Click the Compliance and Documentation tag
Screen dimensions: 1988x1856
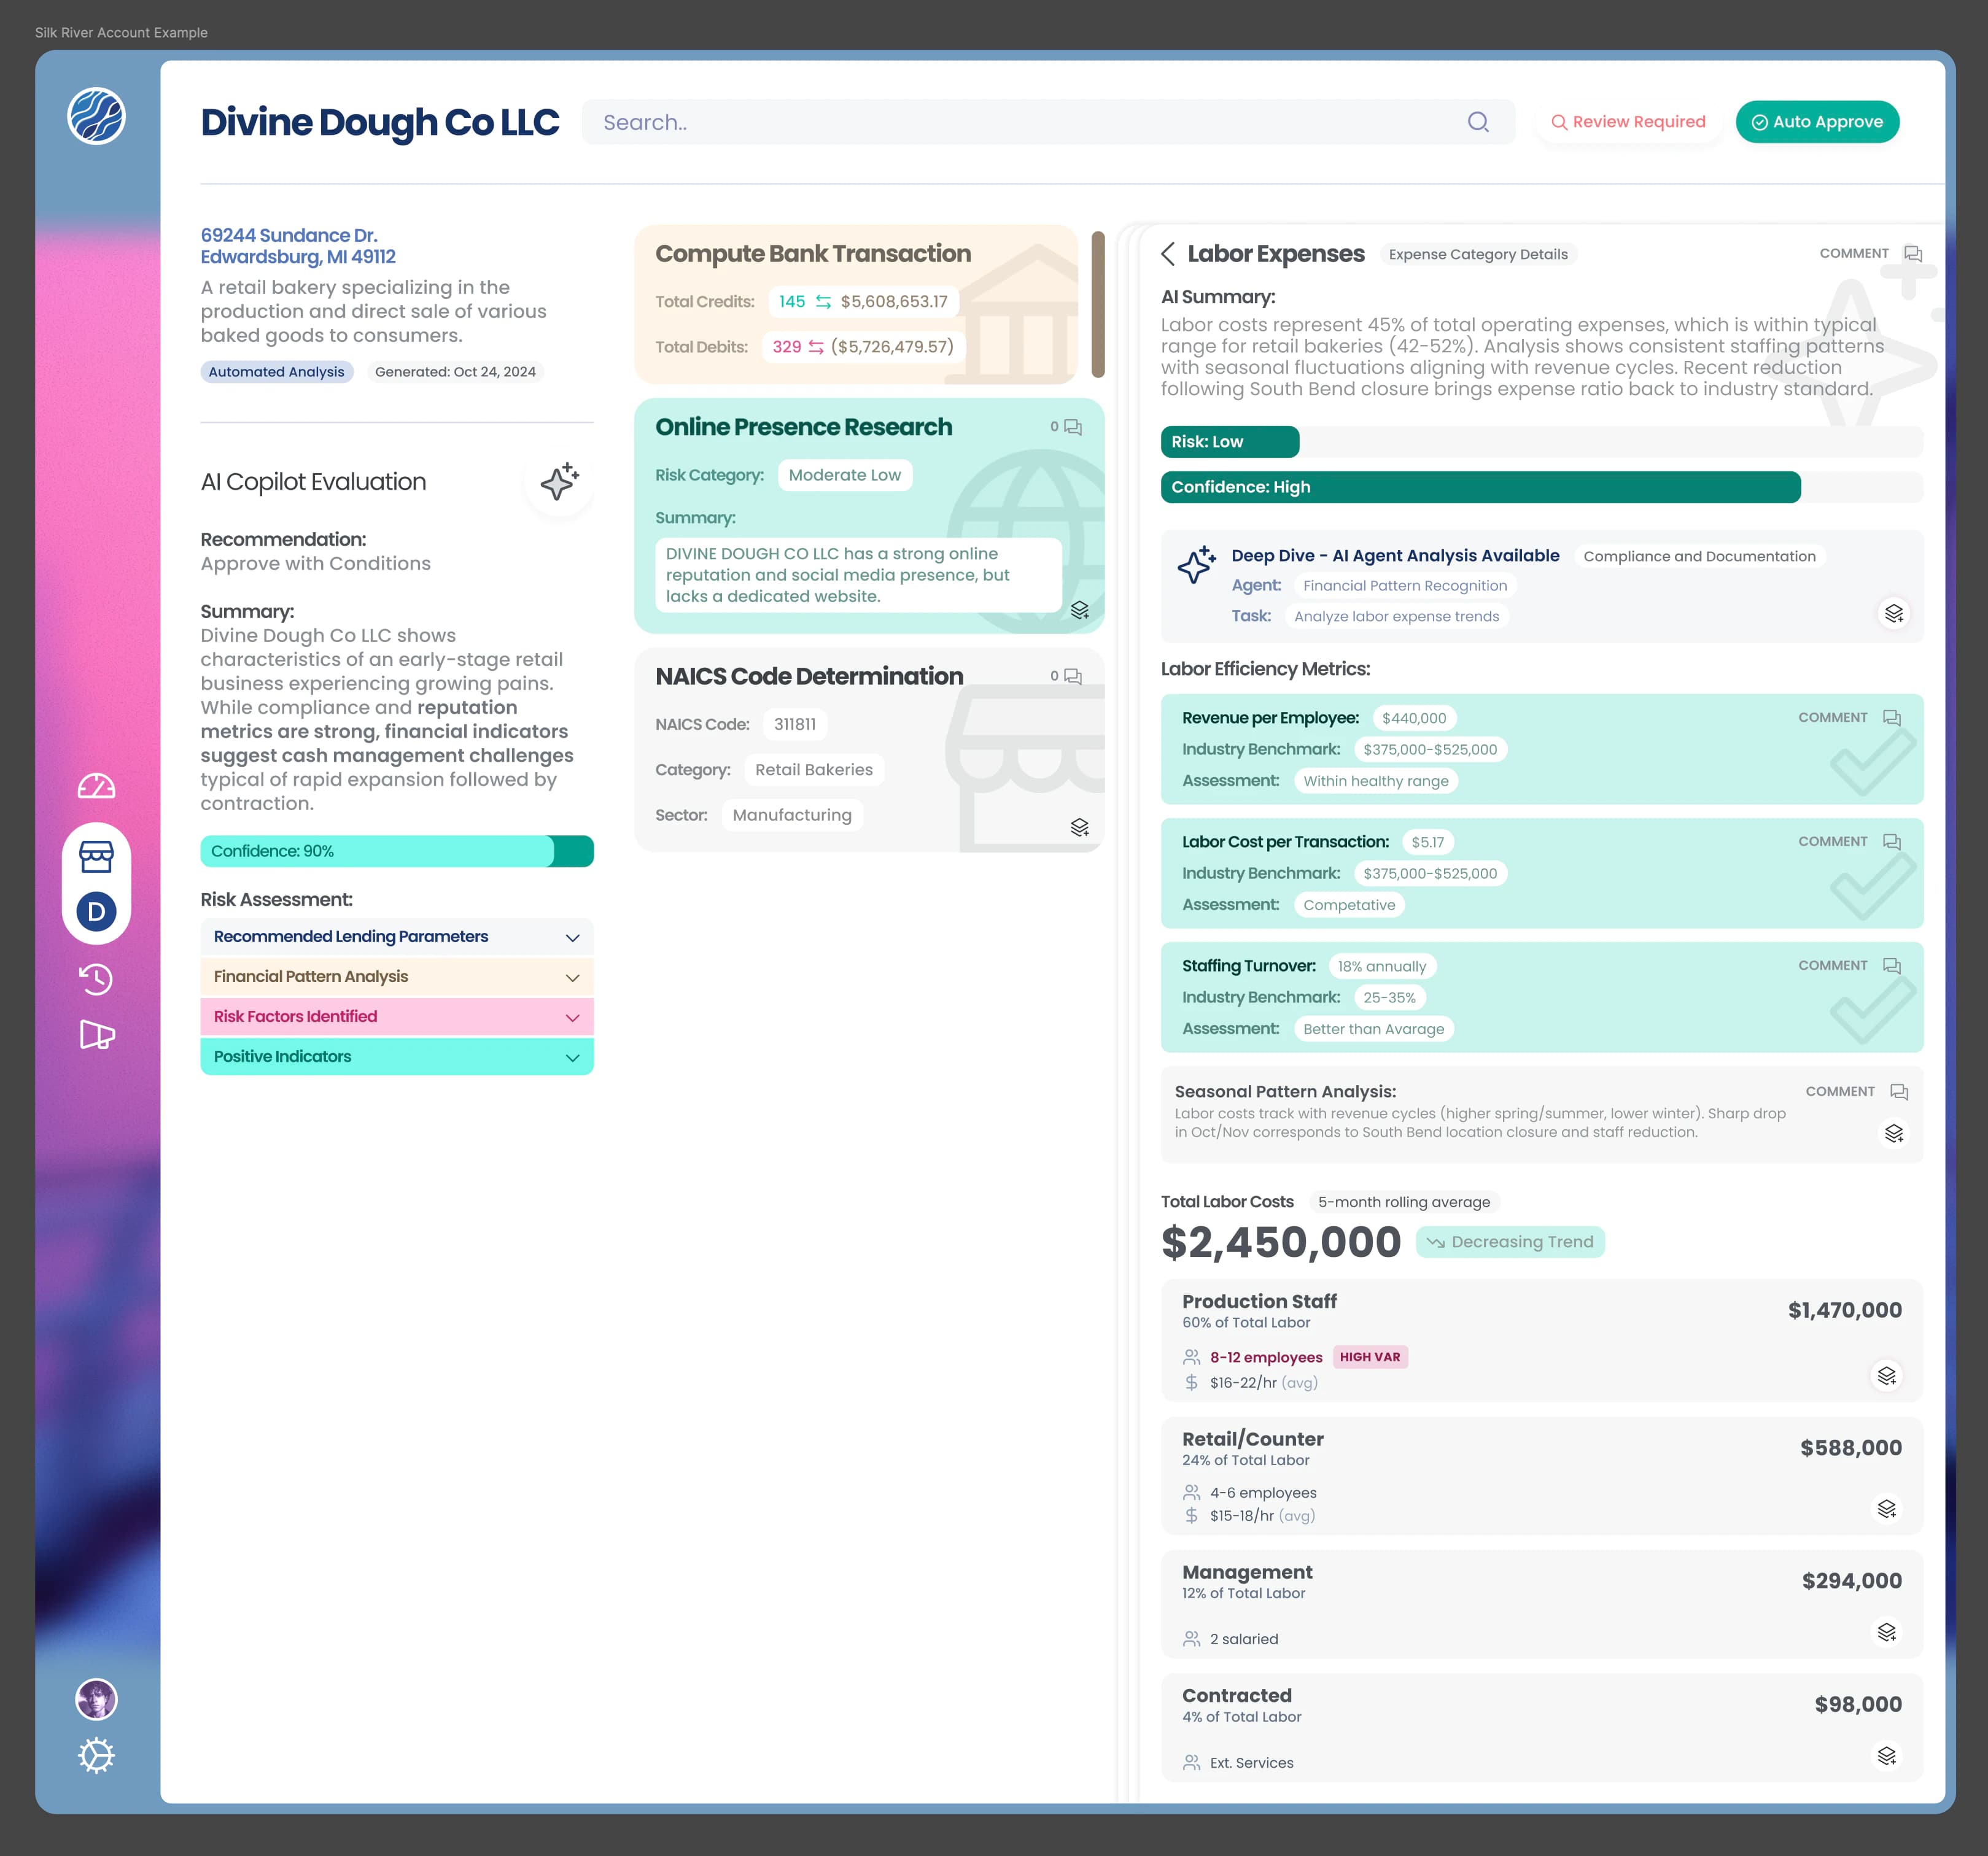1699,557
